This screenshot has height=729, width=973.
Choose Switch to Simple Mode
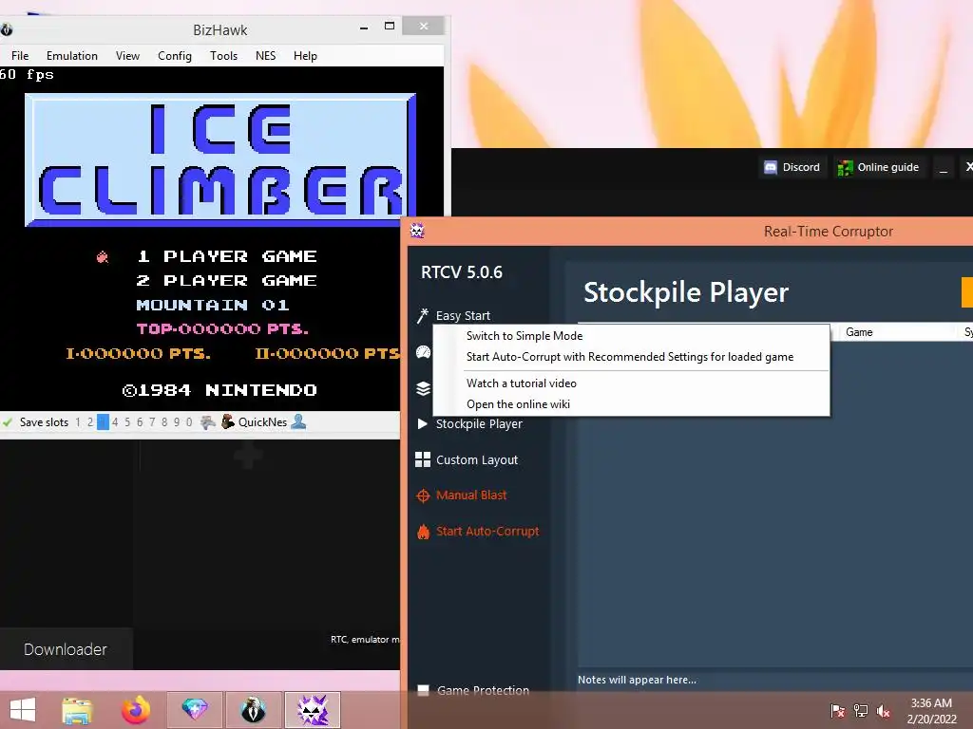click(x=631, y=336)
